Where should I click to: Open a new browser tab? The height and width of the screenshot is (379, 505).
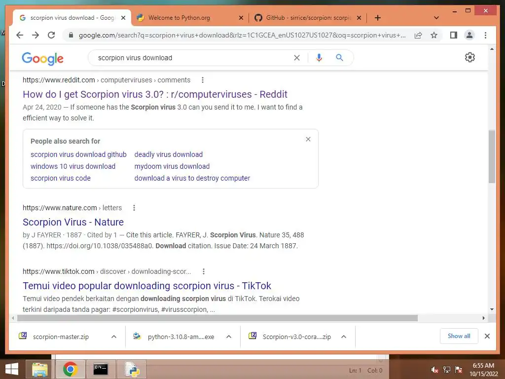[x=378, y=18]
